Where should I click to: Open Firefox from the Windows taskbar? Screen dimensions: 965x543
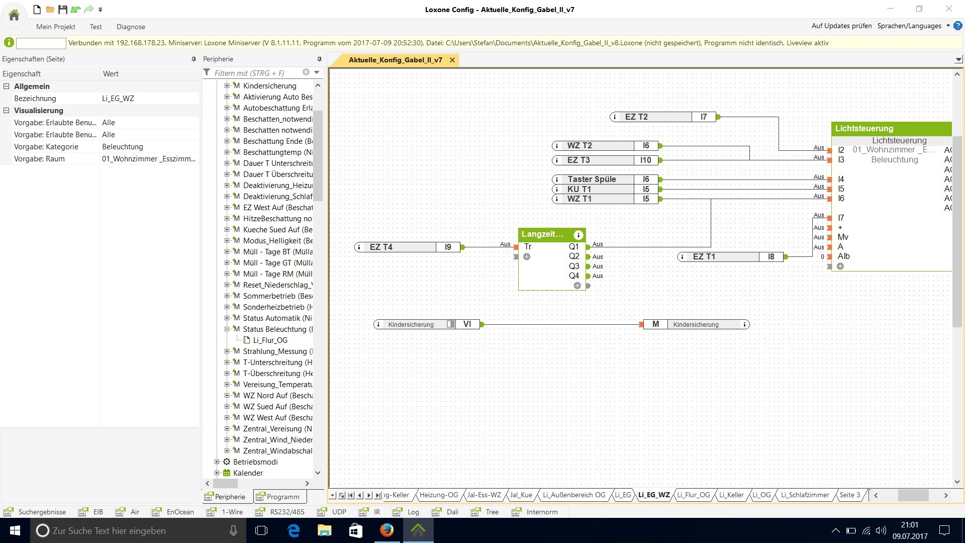(387, 530)
